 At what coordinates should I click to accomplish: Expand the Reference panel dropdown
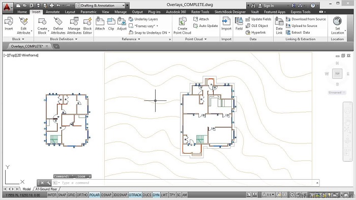[131, 39]
